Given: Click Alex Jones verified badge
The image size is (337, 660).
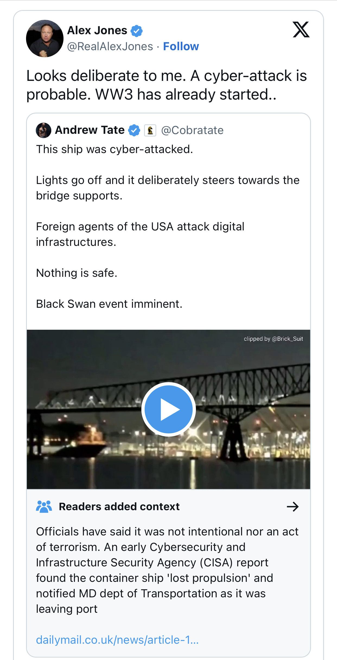Looking at the screenshot, I should point(136,31).
